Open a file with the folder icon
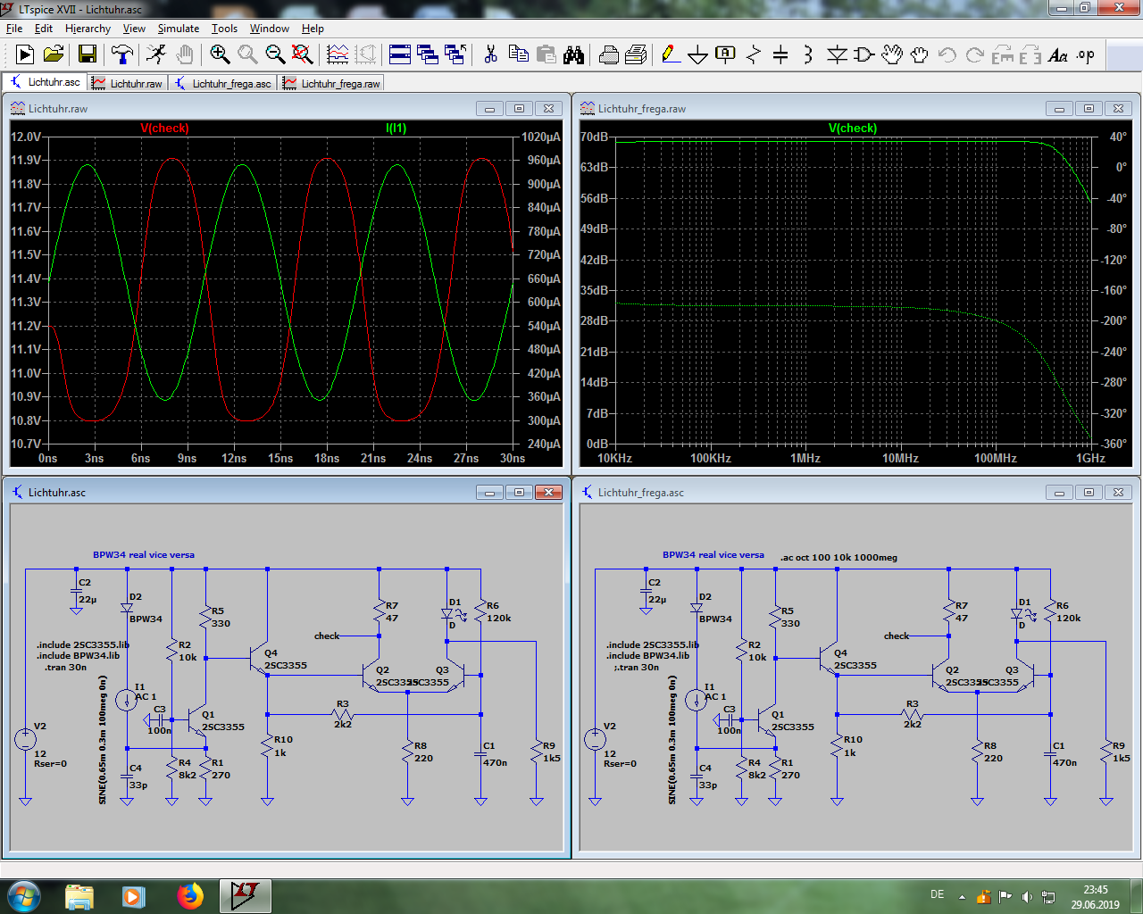This screenshot has width=1143, height=914. click(x=54, y=55)
